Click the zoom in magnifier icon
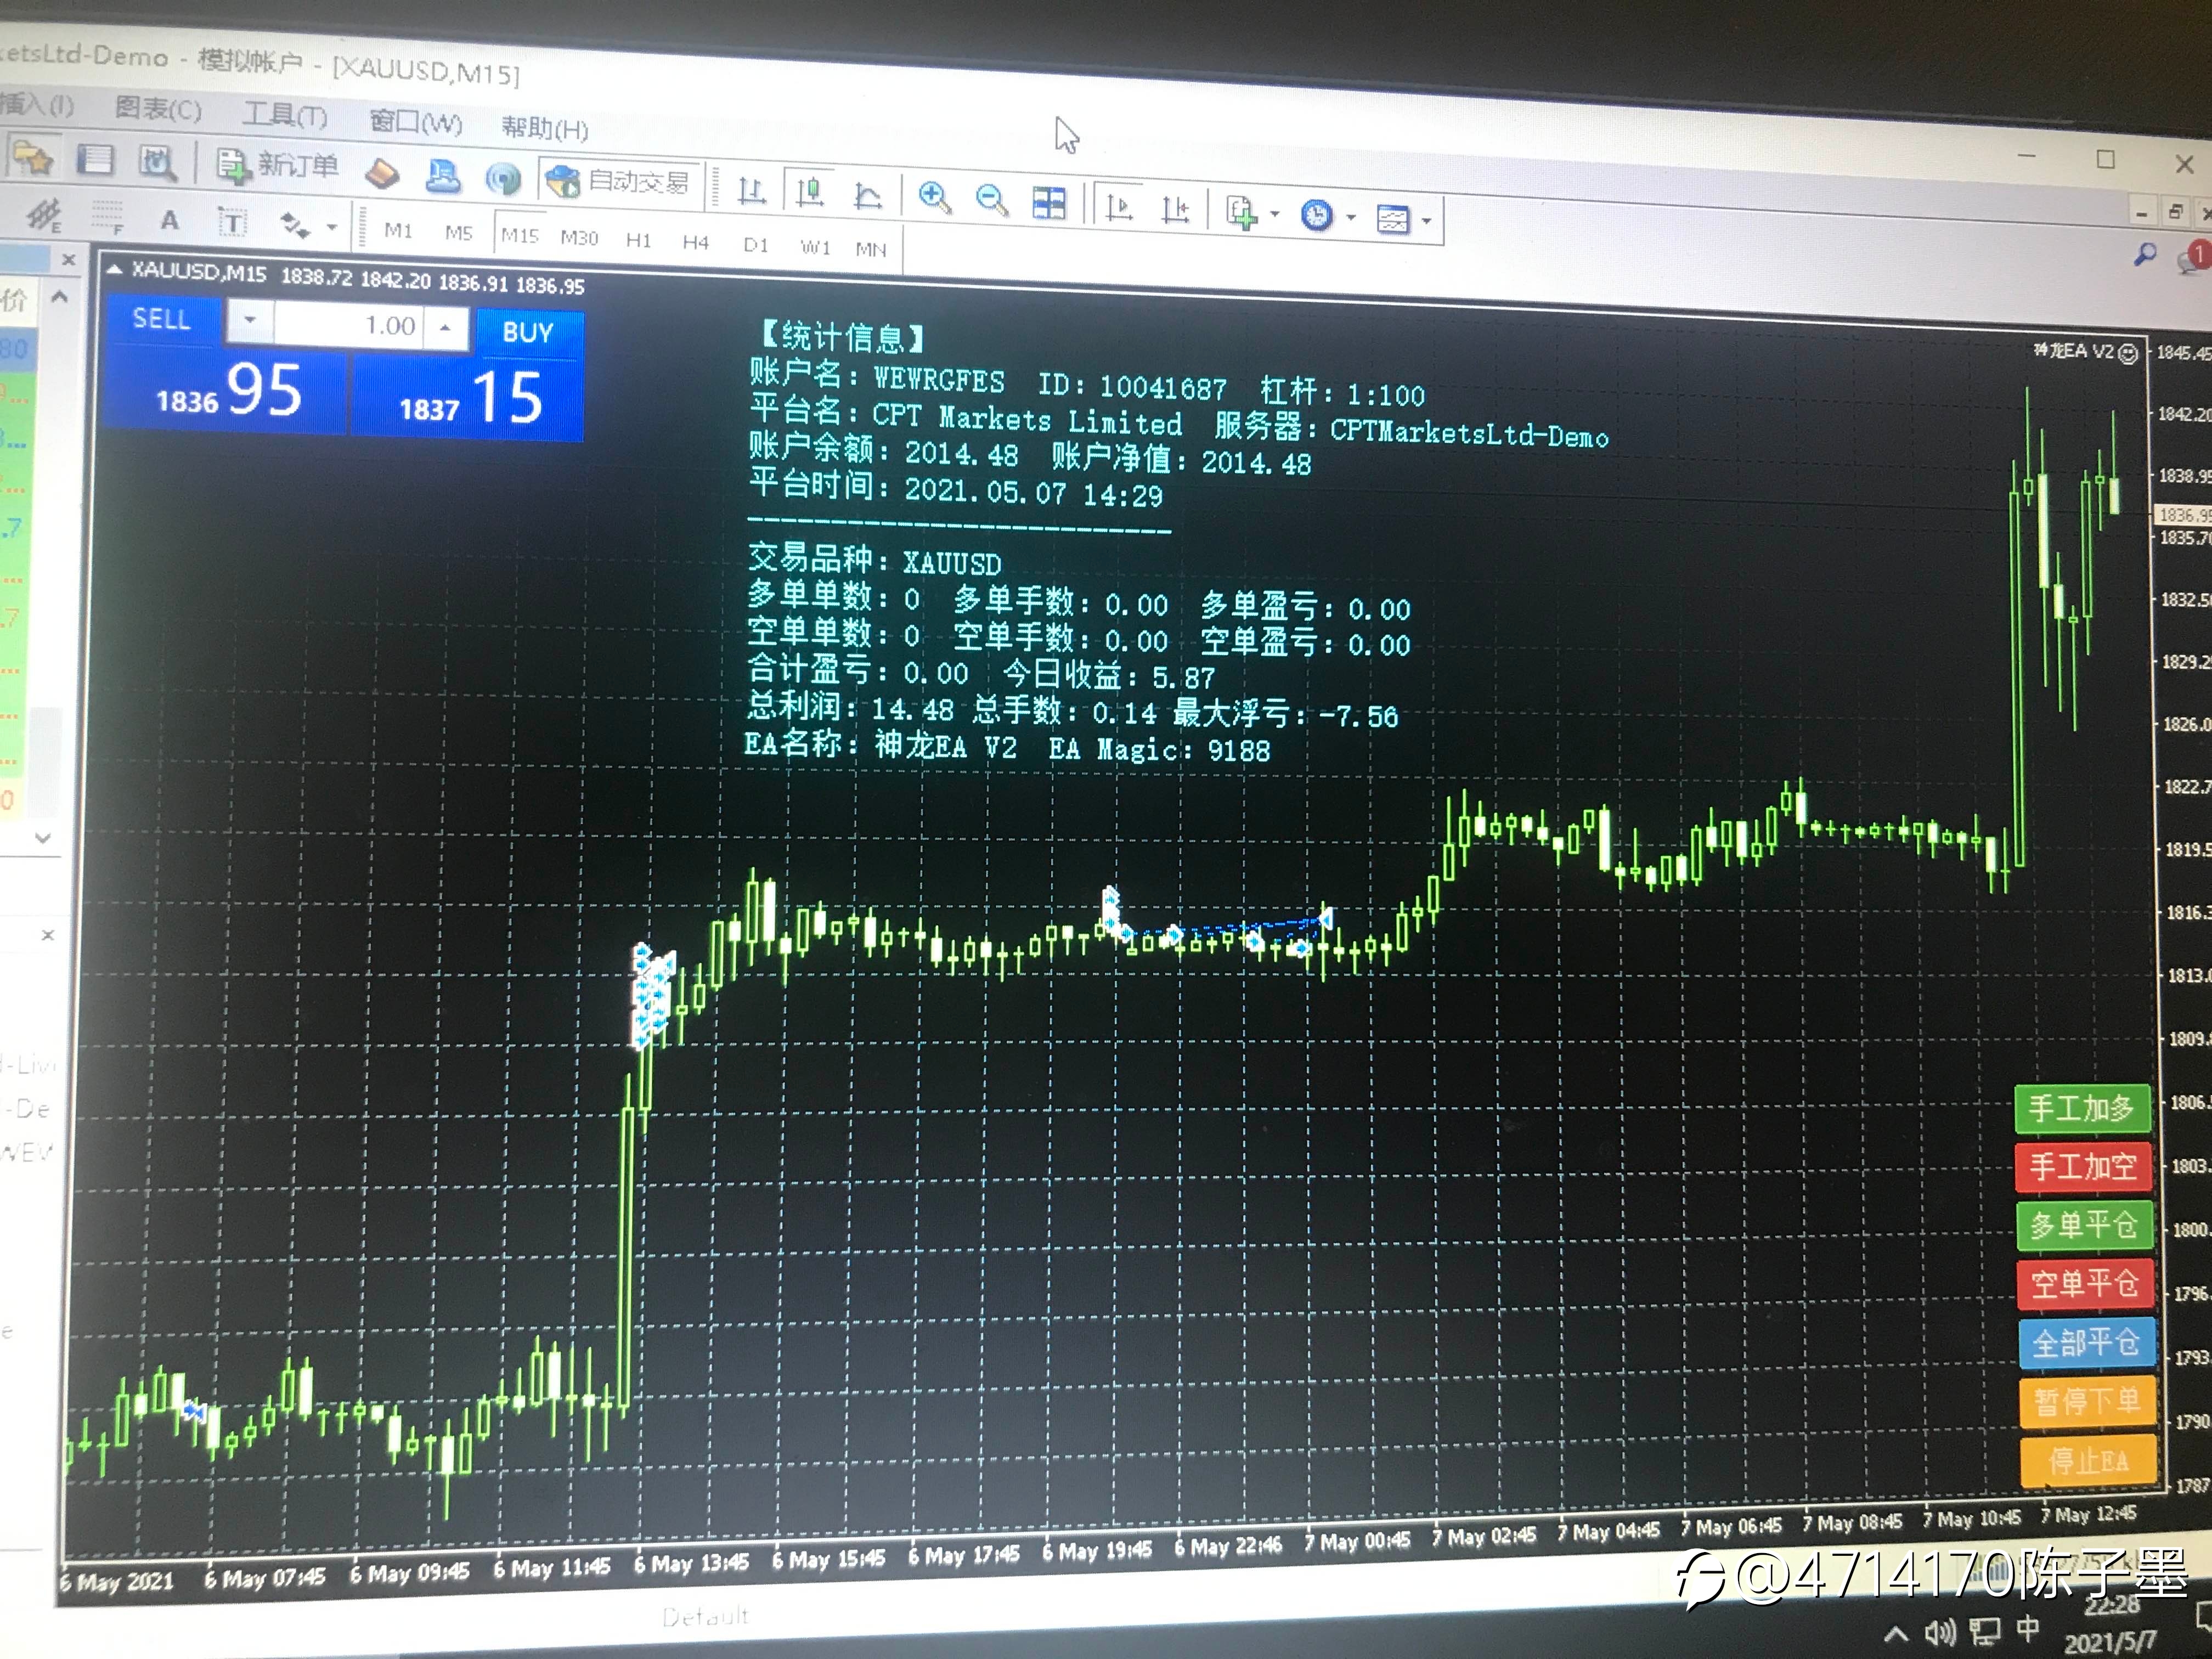 (934, 197)
